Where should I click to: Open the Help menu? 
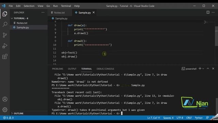click(x=77, y=6)
